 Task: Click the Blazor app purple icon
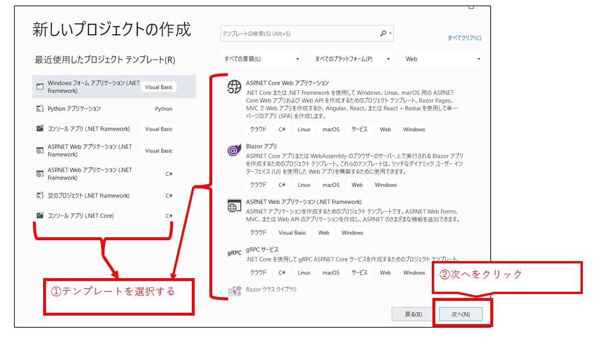tap(234, 150)
